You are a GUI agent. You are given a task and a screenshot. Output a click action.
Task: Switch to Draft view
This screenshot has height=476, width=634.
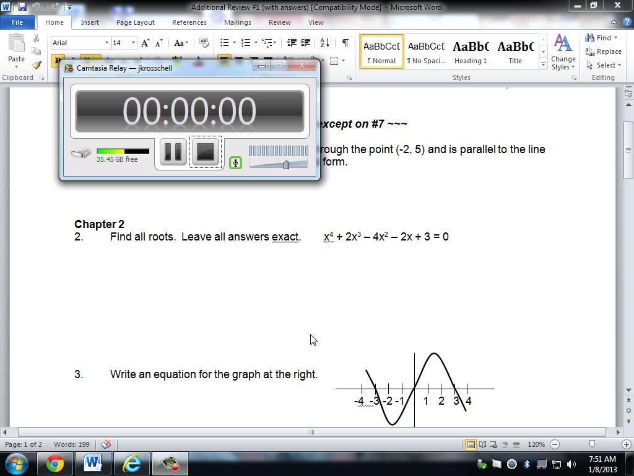tap(516, 444)
